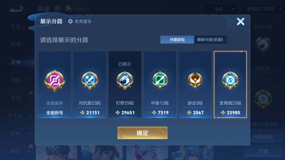Expand the 图鉴 sidebar section
Viewport: 285px width, 160px height.
20,80
